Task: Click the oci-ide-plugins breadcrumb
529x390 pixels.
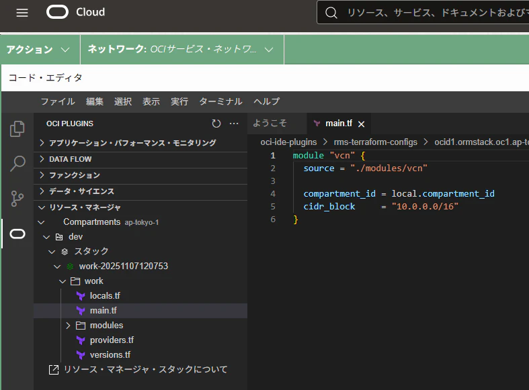Action: [288, 142]
